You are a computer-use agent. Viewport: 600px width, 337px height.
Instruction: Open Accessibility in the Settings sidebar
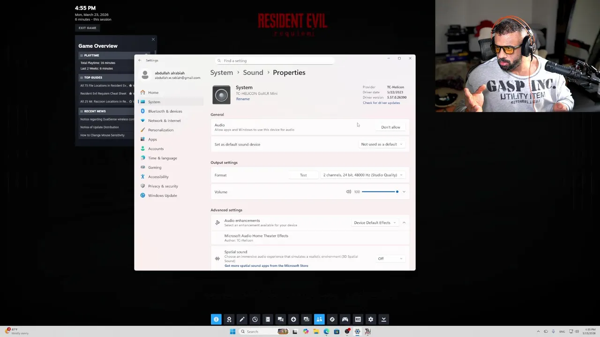coord(171,177)
